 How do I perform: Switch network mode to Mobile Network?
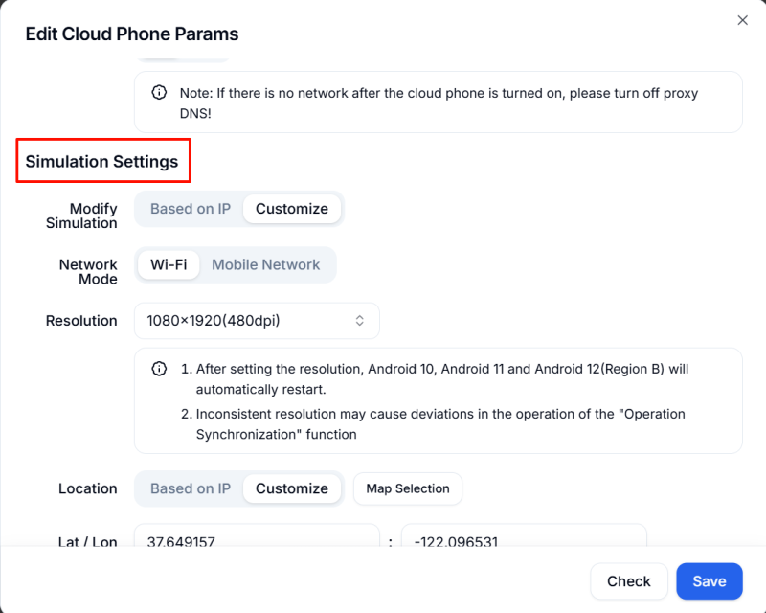(266, 264)
